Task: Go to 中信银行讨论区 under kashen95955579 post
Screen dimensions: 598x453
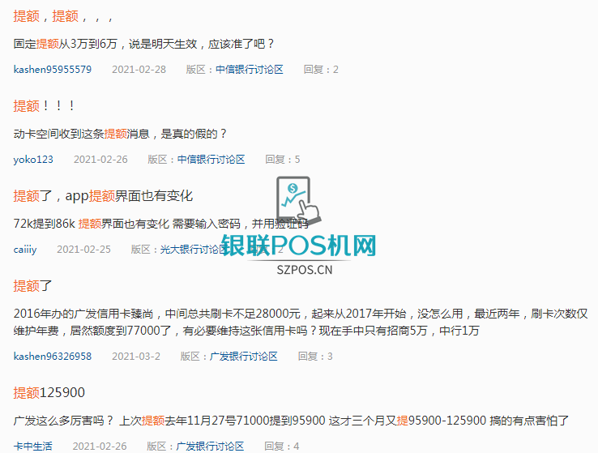Action: click(x=250, y=70)
